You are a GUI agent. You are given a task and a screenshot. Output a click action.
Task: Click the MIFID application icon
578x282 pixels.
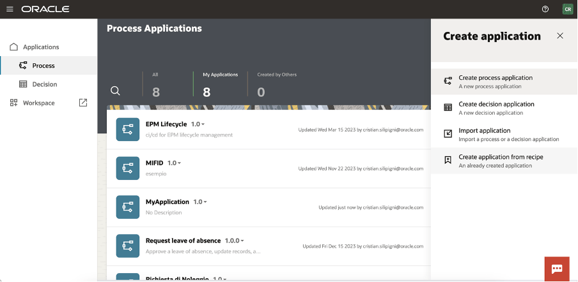point(127,168)
